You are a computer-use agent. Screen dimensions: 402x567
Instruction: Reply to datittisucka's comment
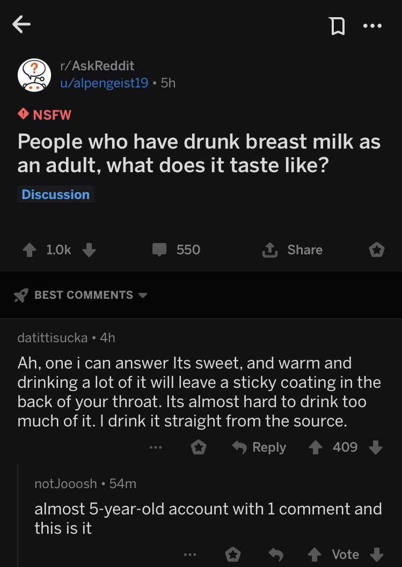[259, 447]
